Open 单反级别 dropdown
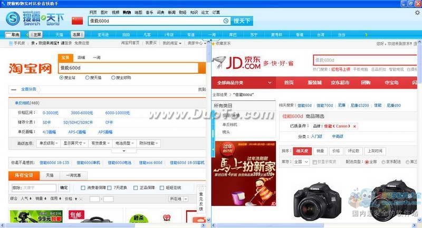 [49, 143]
